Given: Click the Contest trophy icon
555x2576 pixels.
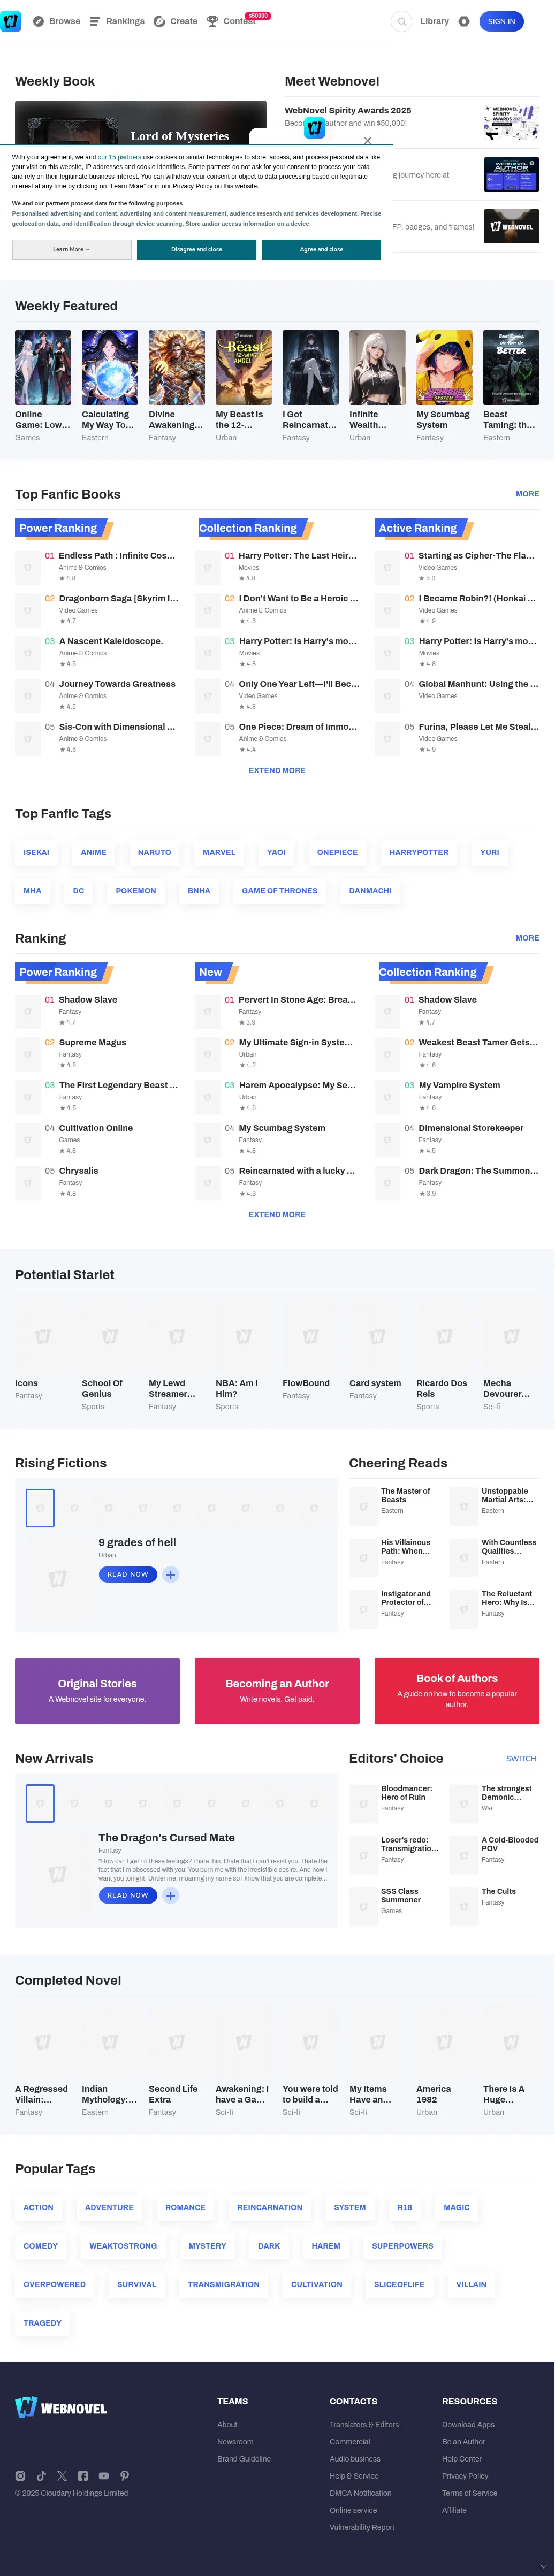Looking at the screenshot, I should [x=212, y=20].
